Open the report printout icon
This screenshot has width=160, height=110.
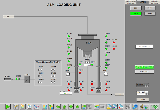point(30,107)
